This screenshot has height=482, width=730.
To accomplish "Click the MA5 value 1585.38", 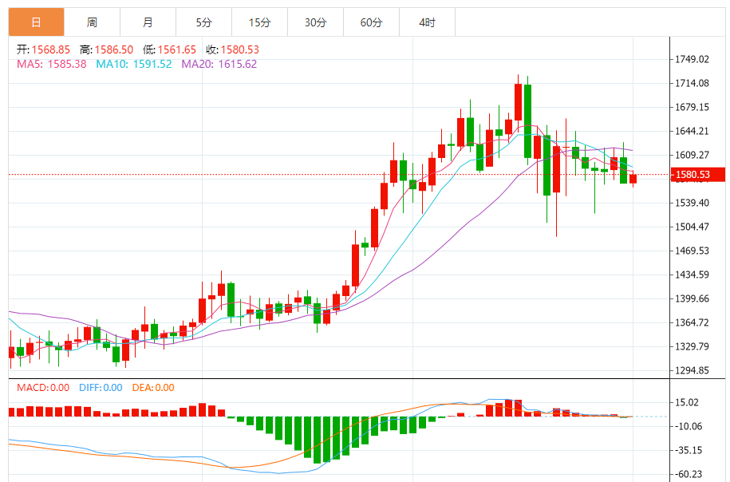I will click(66, 65).
